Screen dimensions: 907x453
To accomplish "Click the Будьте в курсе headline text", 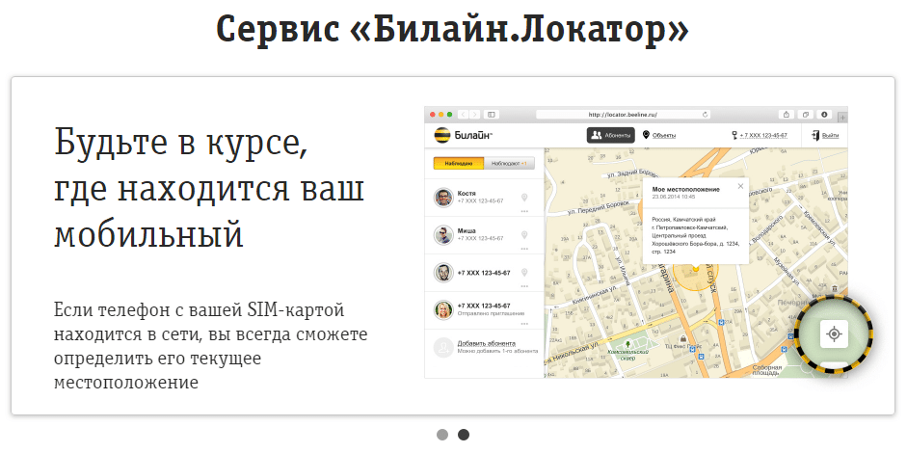I will 181,143.
